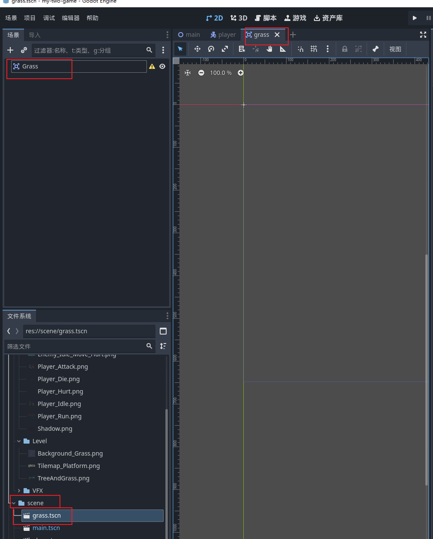
Task: Click the node filter search field
Action: [x=93, y=50]
